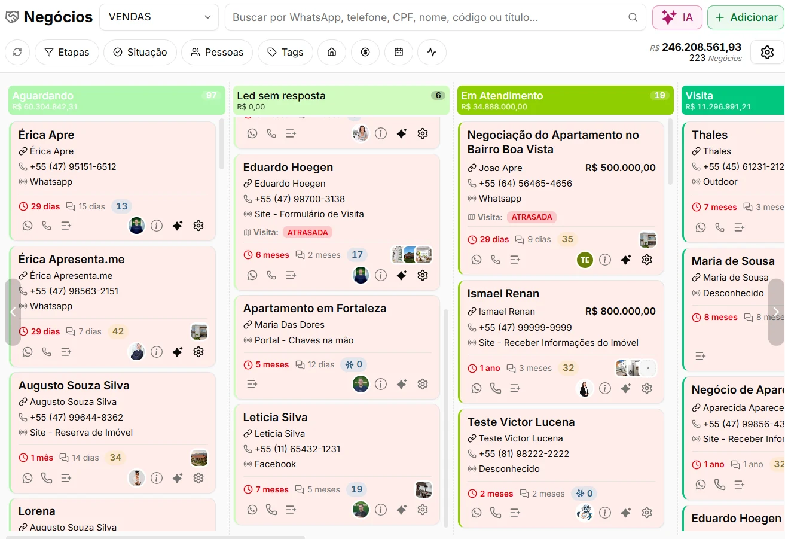Click the Adicionar button
This screenshot has height=539, width=785.
746,17
